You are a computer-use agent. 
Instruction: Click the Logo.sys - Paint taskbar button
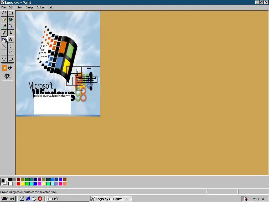point(111,199)
